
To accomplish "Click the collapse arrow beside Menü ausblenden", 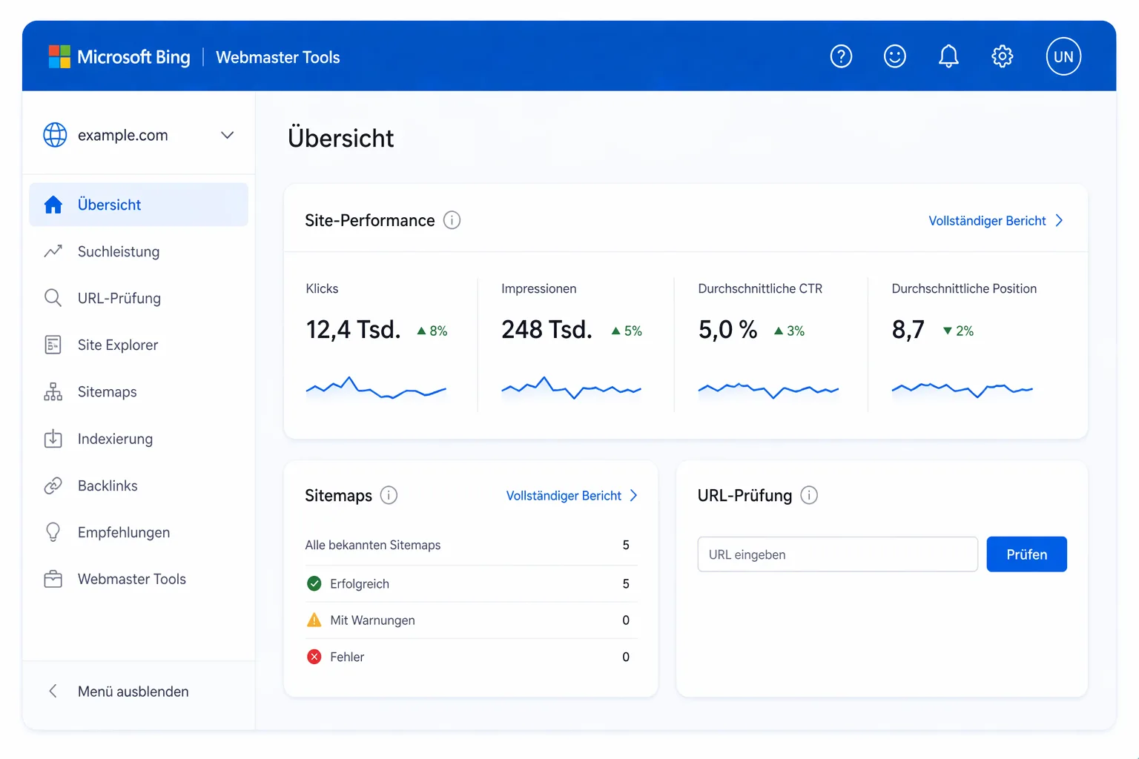I will pos(53,691).
